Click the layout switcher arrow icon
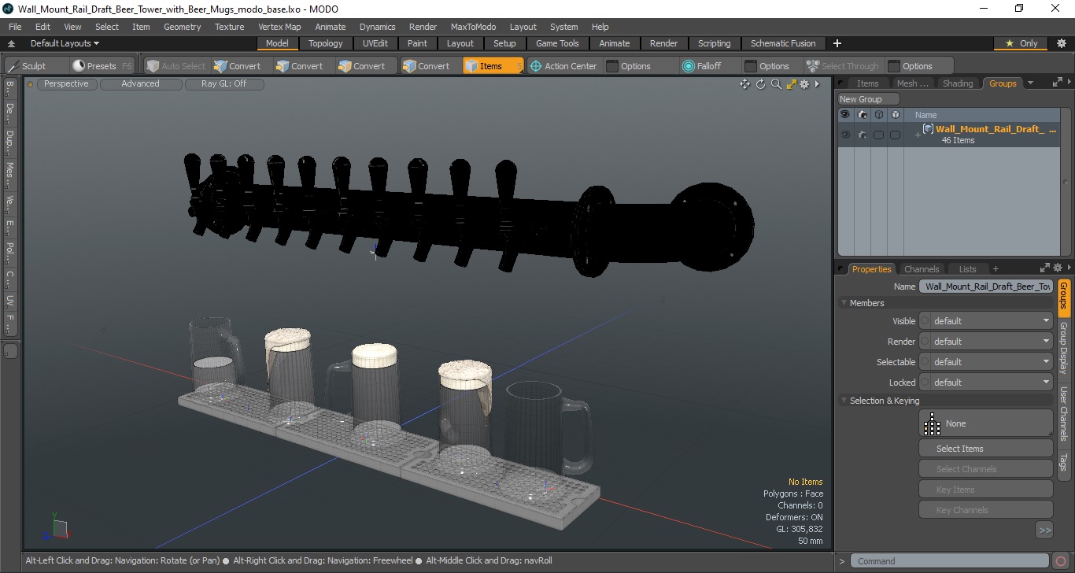 point(11,44)
